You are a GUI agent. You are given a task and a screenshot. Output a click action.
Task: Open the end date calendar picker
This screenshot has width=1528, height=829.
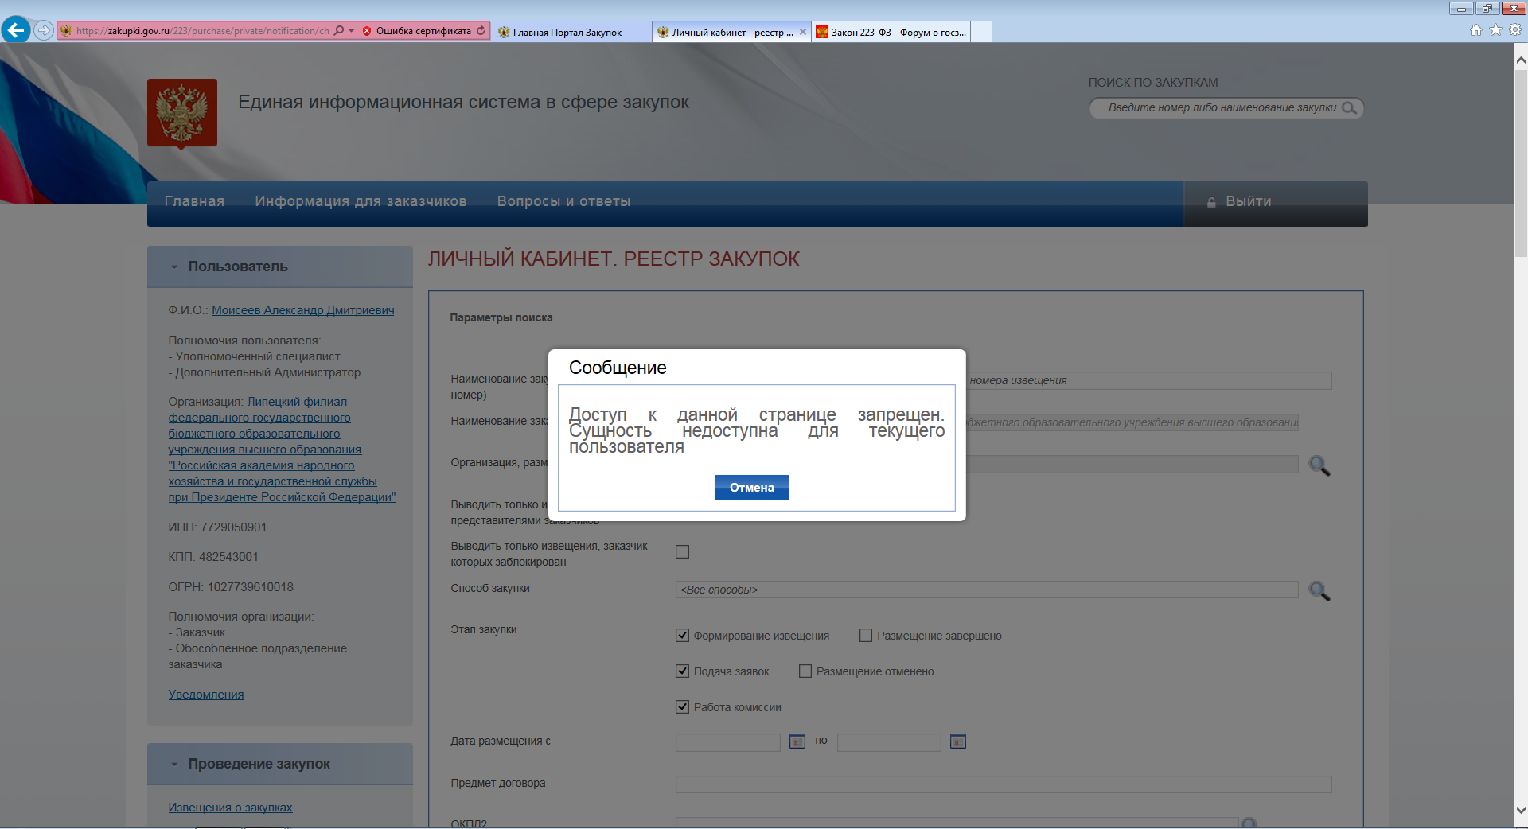pos(958,741)
